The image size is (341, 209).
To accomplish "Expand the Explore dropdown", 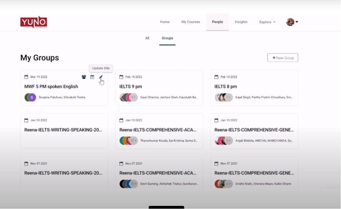I will click(267, 22).
